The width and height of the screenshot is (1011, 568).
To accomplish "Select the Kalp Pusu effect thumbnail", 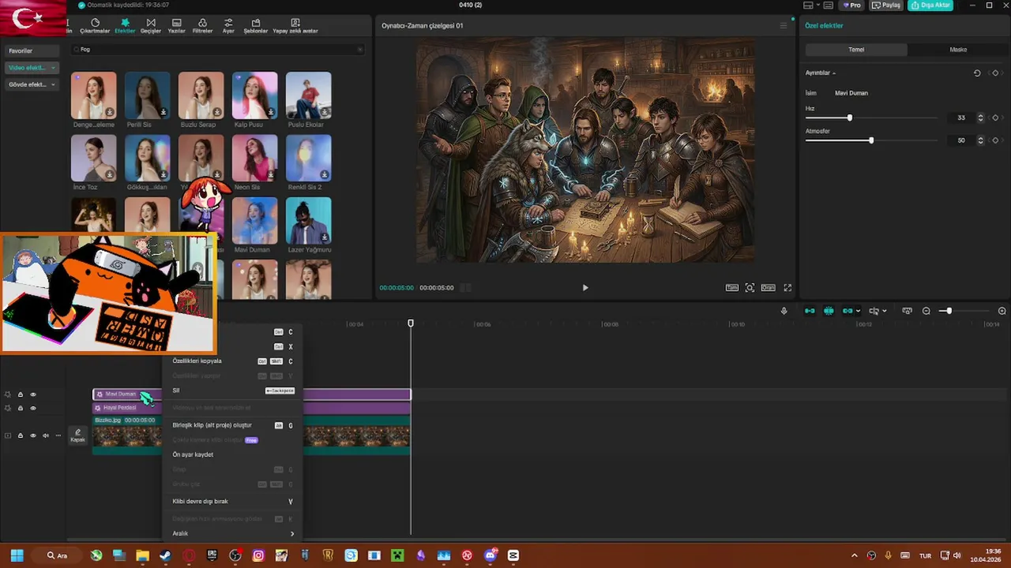I will (x=254, y=95).
